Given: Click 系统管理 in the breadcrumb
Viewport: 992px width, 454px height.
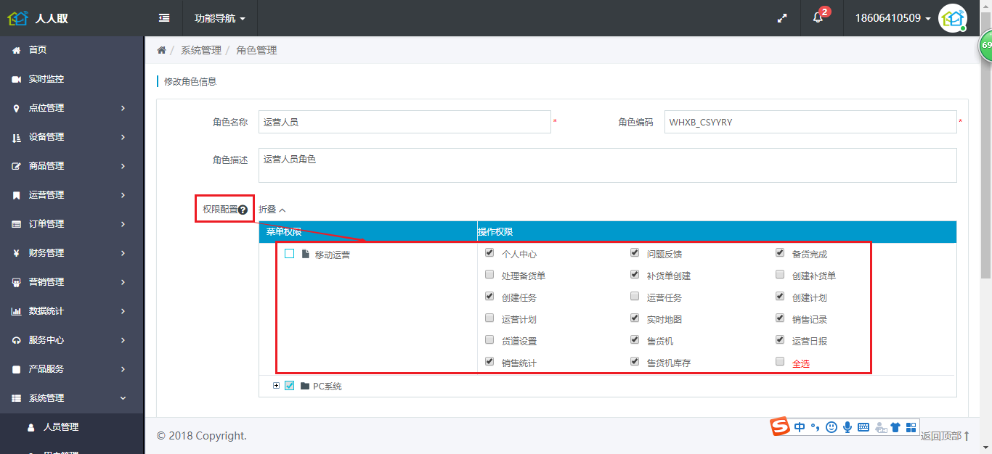Looking at the screenshot, I should [x=201, y=50].
